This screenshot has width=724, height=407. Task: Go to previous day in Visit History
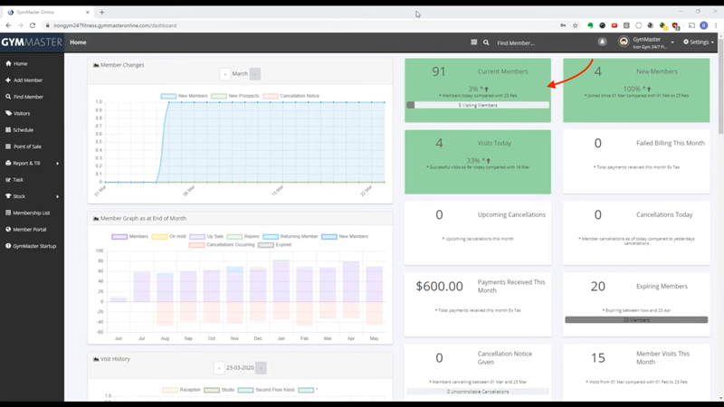click(219, 368)
